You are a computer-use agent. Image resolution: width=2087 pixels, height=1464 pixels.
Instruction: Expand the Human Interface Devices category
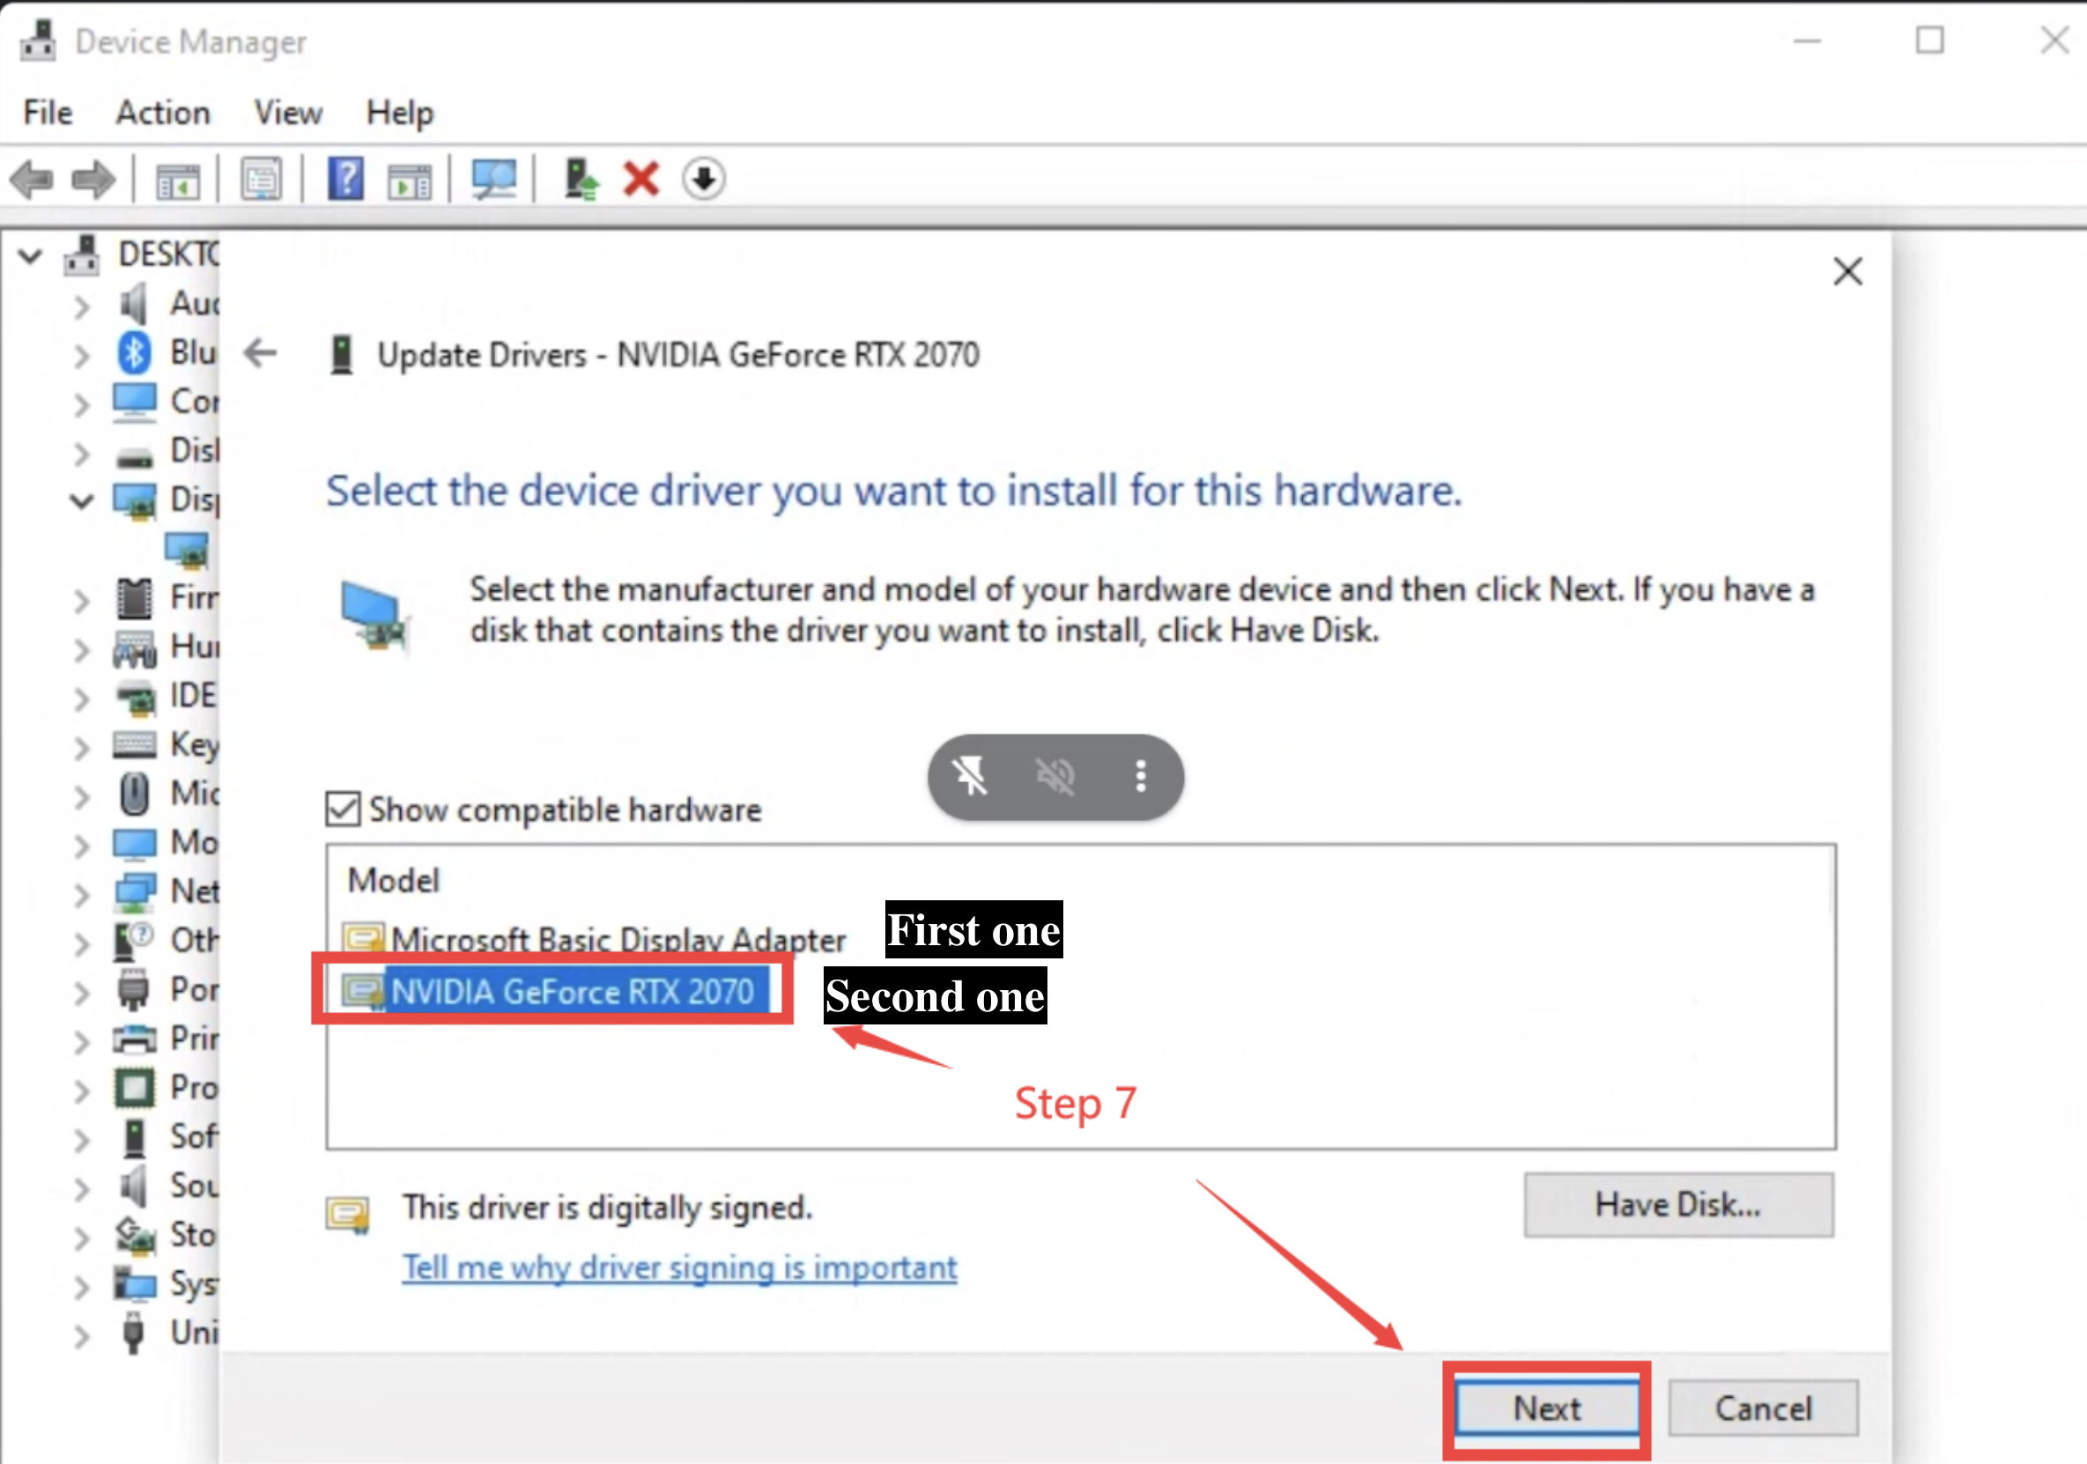(x=82, y=649)
